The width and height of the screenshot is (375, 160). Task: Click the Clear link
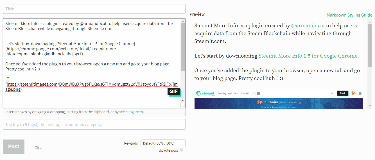click(39, 148)
